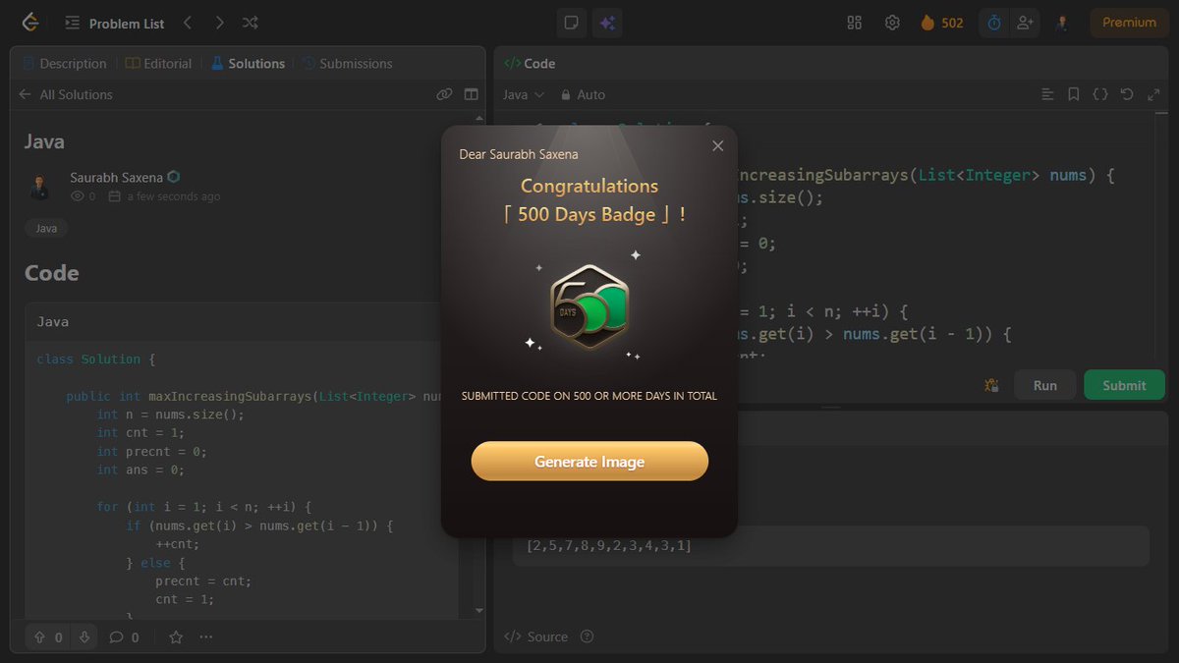
Task: Favorite the solution with star icon
Action: click(x=176, y=636)
